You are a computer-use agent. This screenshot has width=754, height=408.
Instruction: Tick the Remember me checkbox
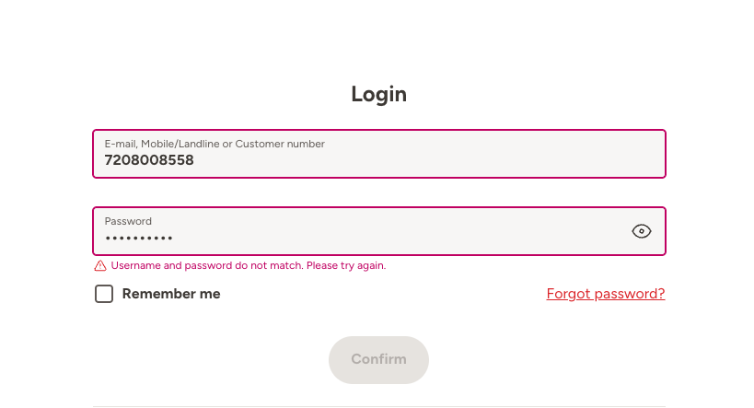104,294
